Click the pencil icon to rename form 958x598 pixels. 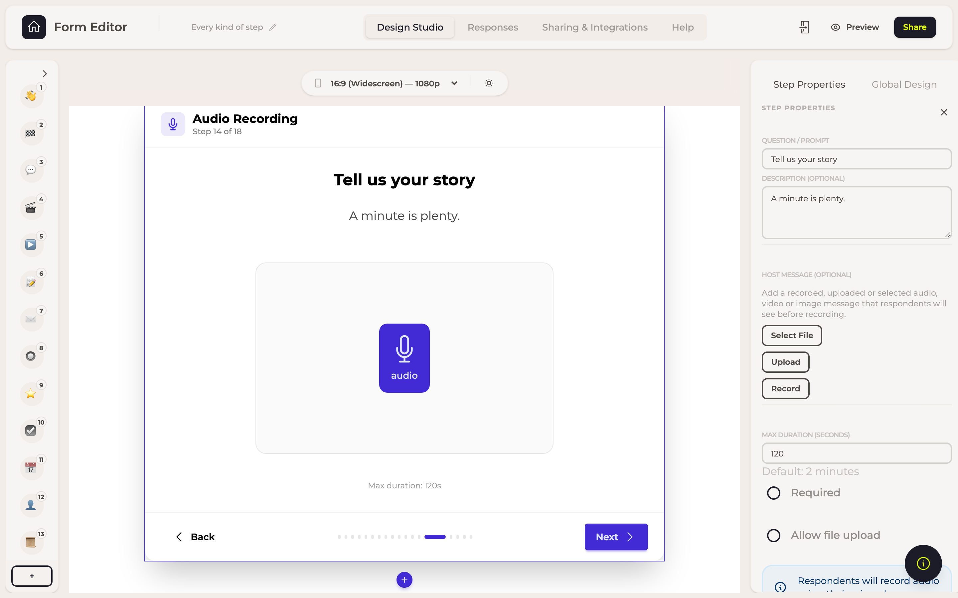(273, 27)
